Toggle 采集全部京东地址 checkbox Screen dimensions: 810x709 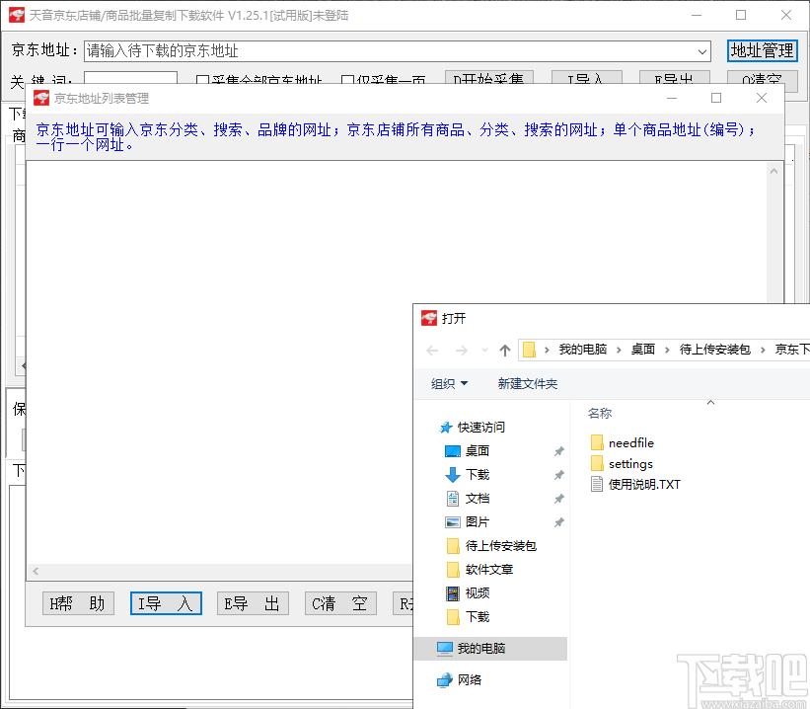tap(258, 80)
